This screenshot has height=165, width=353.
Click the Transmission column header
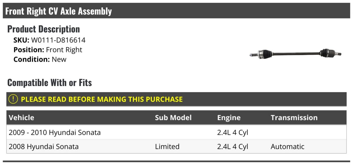294,118
